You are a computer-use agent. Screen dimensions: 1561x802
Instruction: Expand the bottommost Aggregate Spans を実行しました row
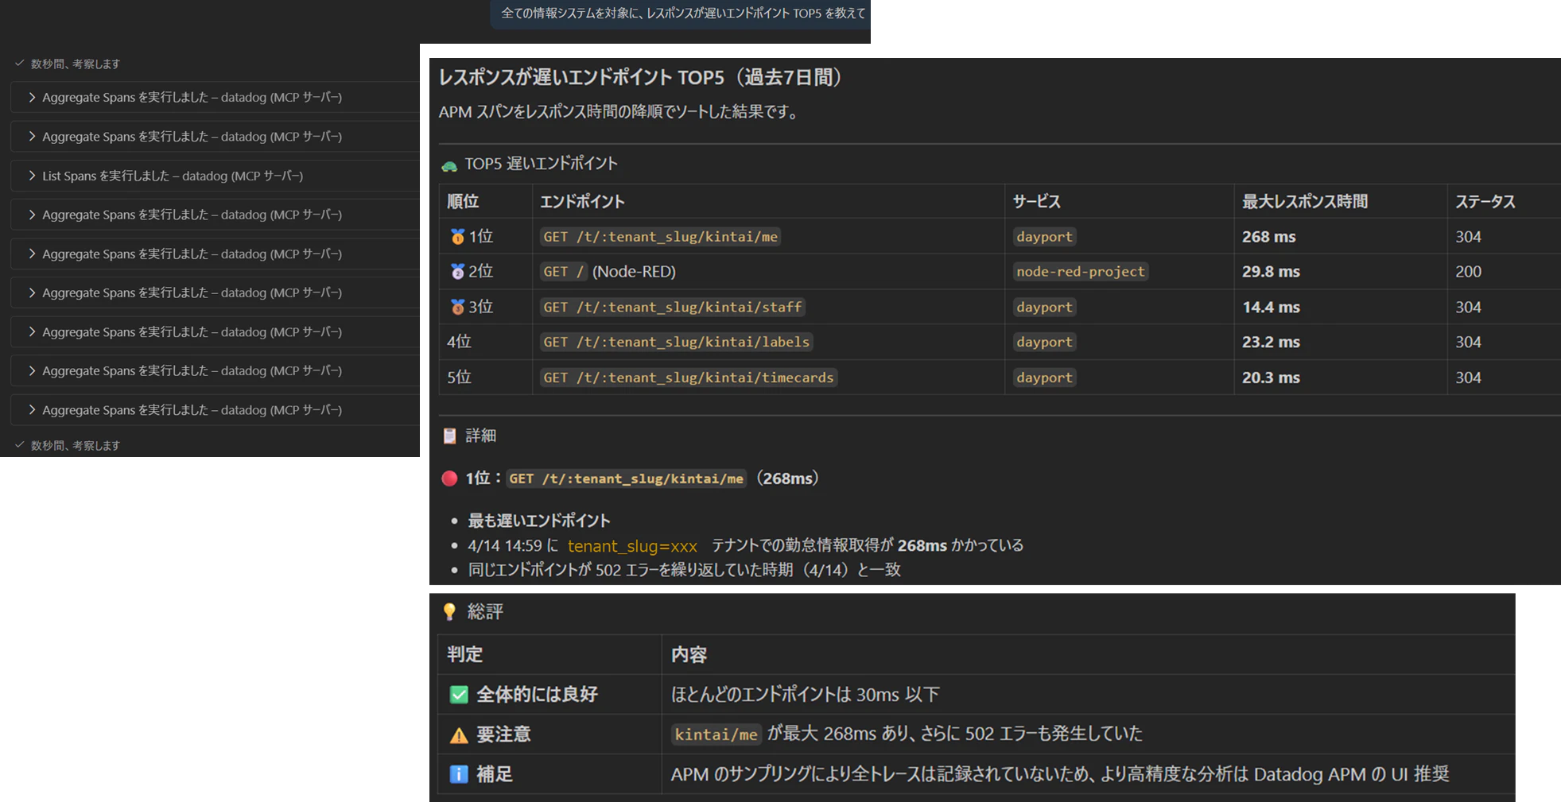[x=215, y=410]
